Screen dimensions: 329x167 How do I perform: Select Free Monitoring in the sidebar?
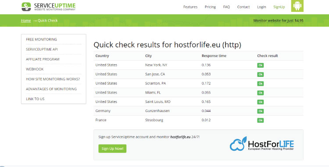(41, 39)
